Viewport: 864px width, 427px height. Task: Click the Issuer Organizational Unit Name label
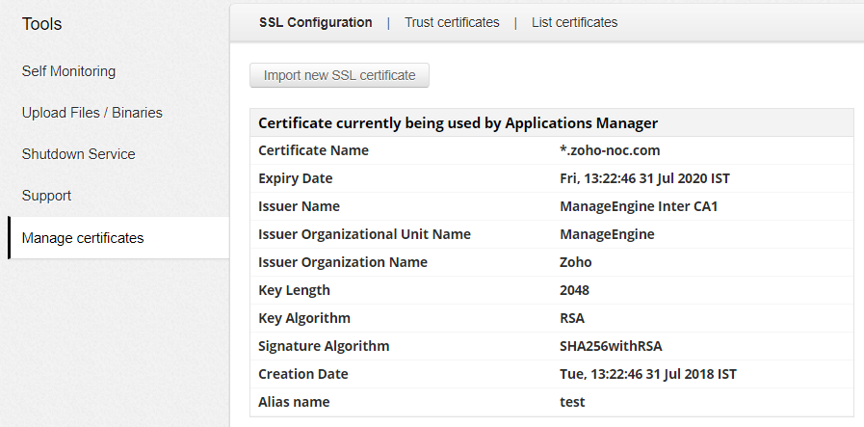pos(364,234)
